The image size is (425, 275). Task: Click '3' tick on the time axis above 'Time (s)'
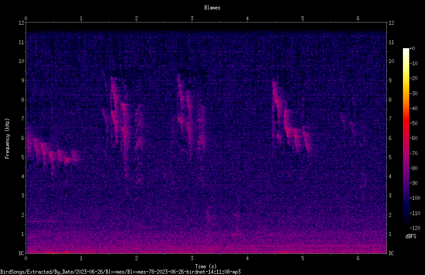click(x=192, y=258)
